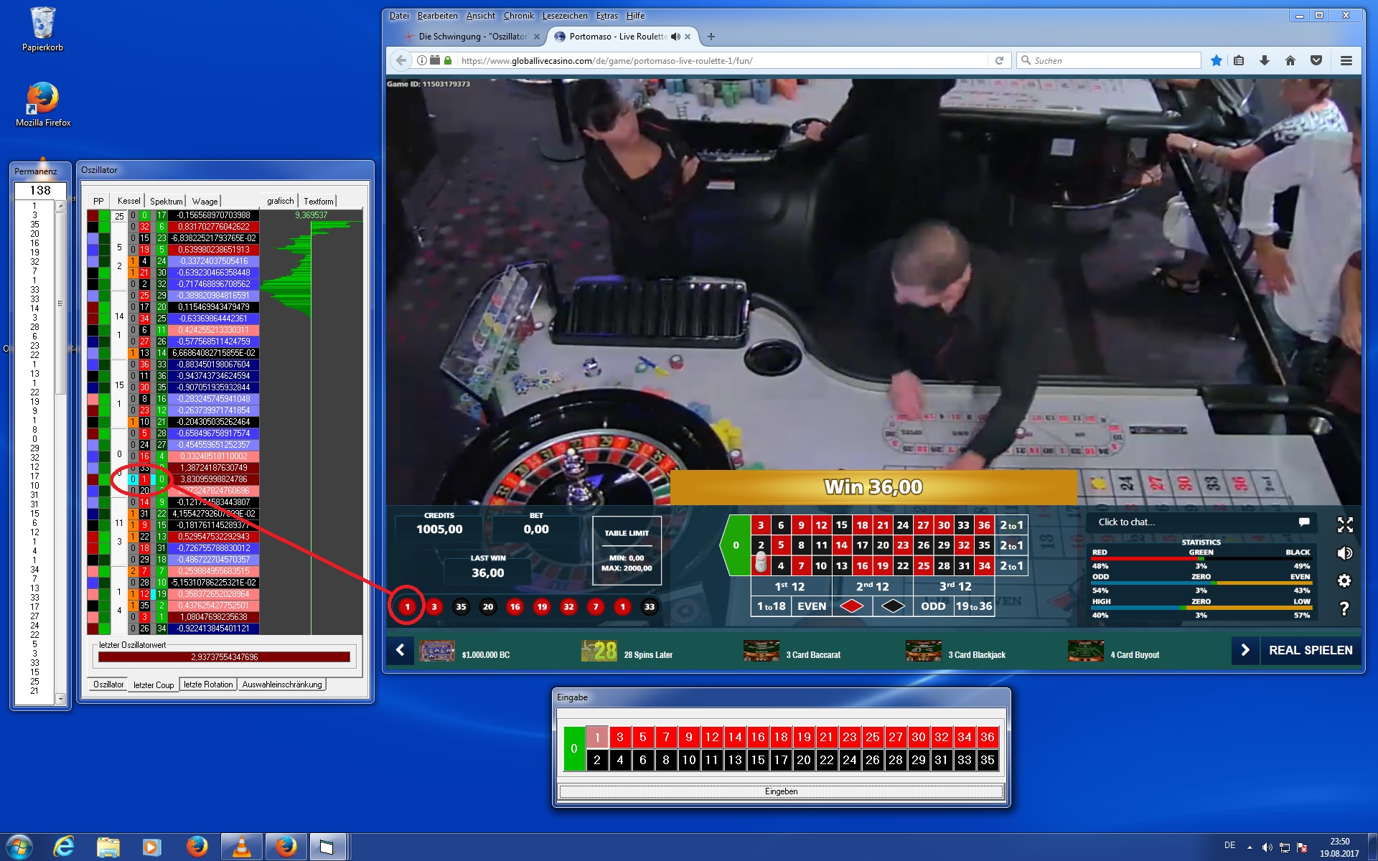Select the Kessel tab in Oszillator
Image resolution: width=1378 pixels, height=861 pixels.
pyautogui.click(x=129, y=201)
